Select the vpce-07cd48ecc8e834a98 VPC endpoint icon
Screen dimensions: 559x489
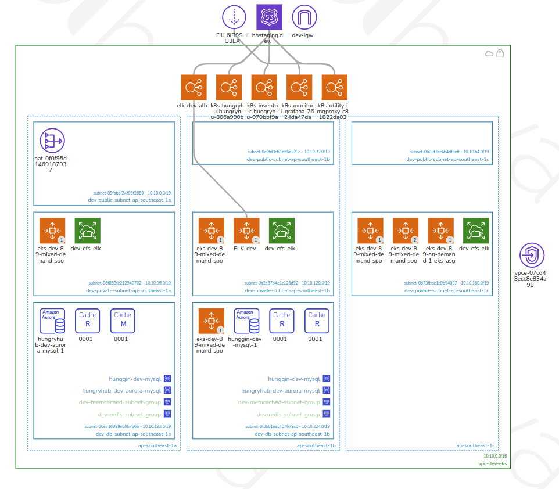pyautogui.click(x=531, y=256)
